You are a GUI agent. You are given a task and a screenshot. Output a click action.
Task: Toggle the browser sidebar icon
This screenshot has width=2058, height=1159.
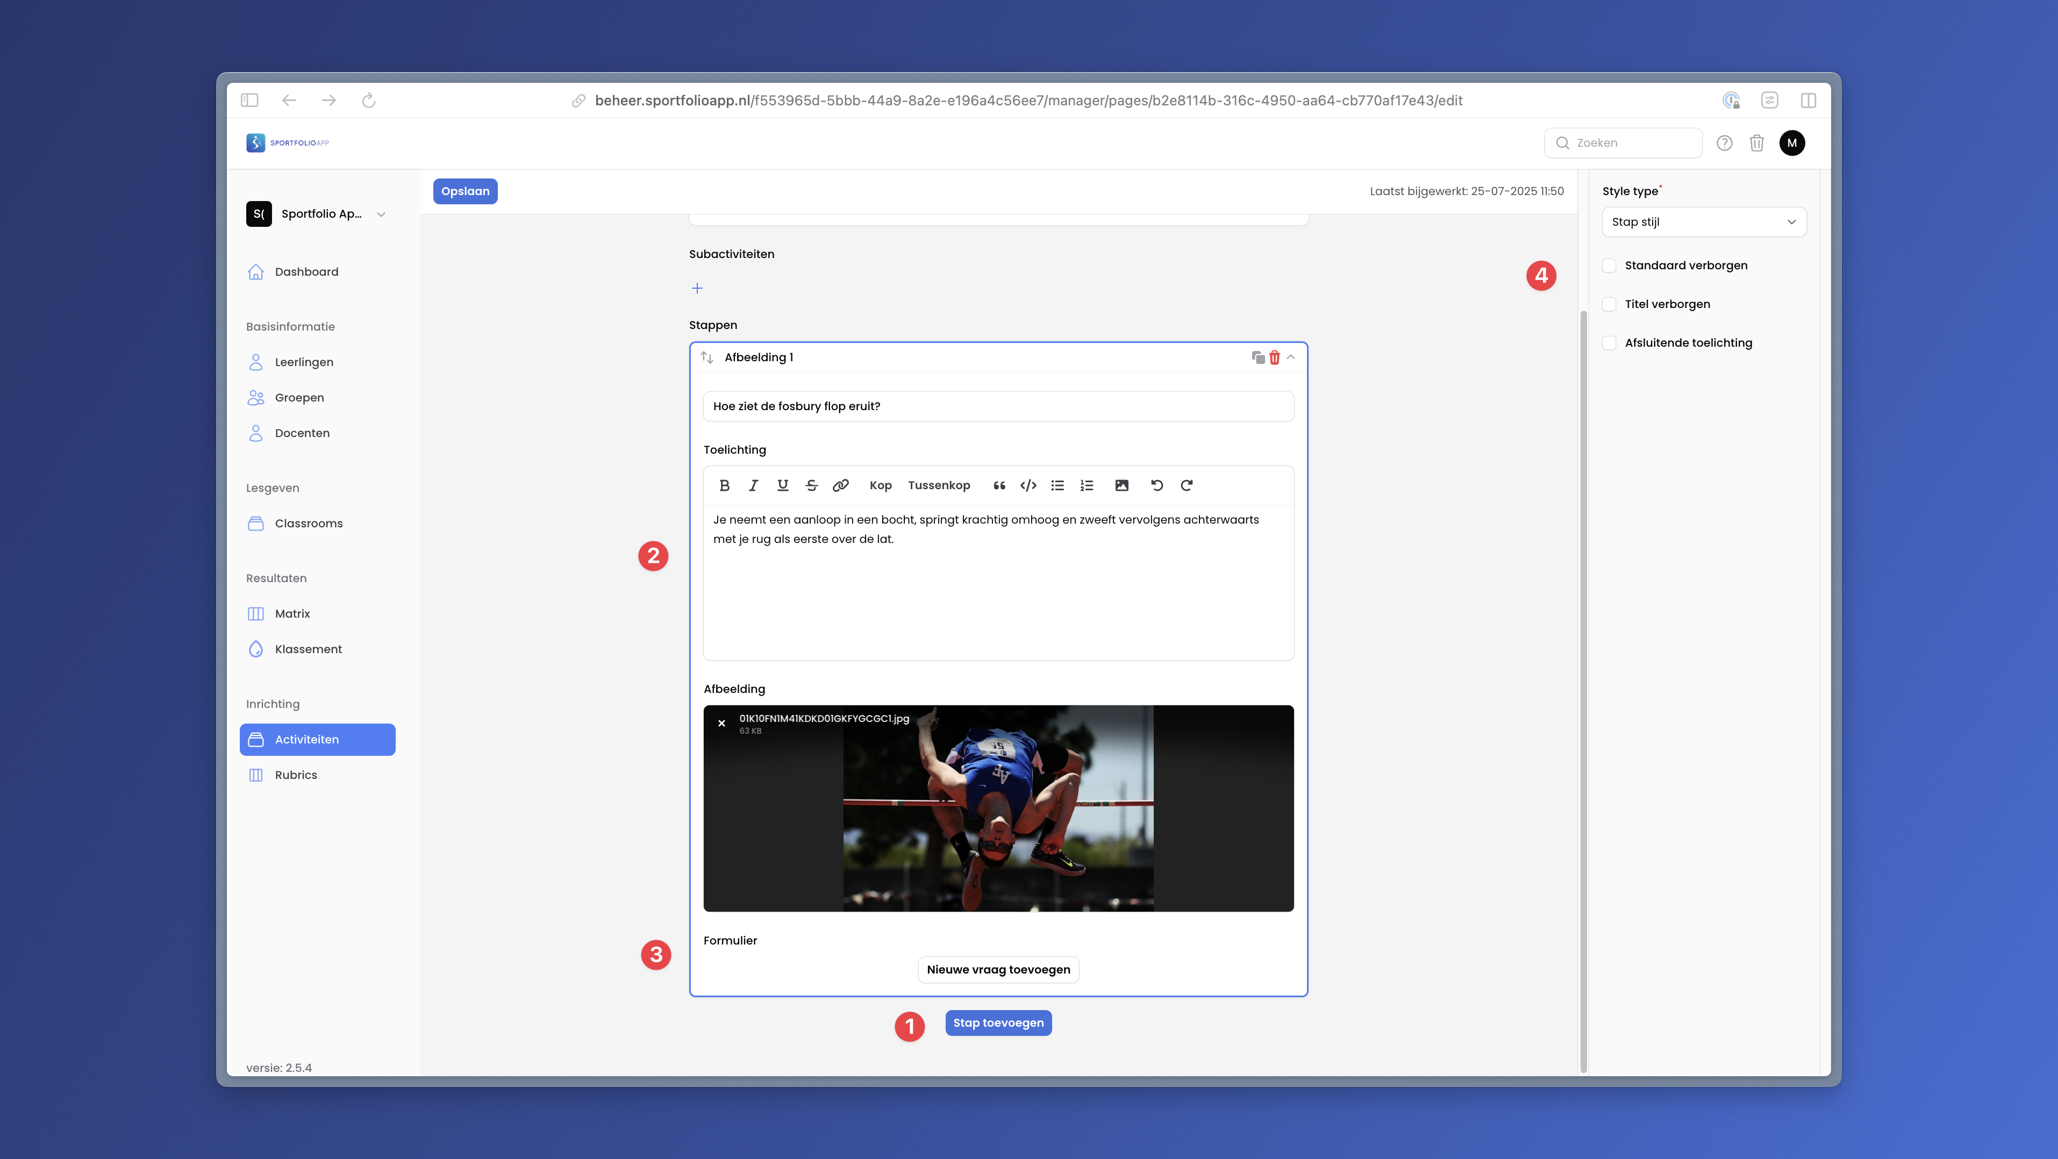[x=249, y=100]
